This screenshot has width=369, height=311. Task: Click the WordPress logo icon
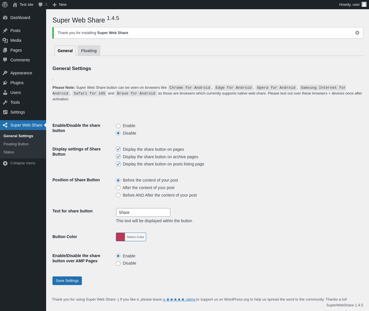pos(5,5)
